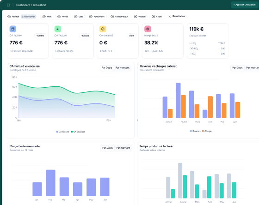Click the Écart: -0 € text

(106, 51)
